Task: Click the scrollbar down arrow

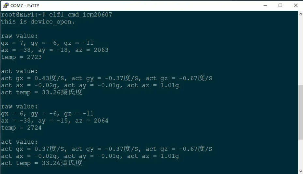Action: click(300, 171)
